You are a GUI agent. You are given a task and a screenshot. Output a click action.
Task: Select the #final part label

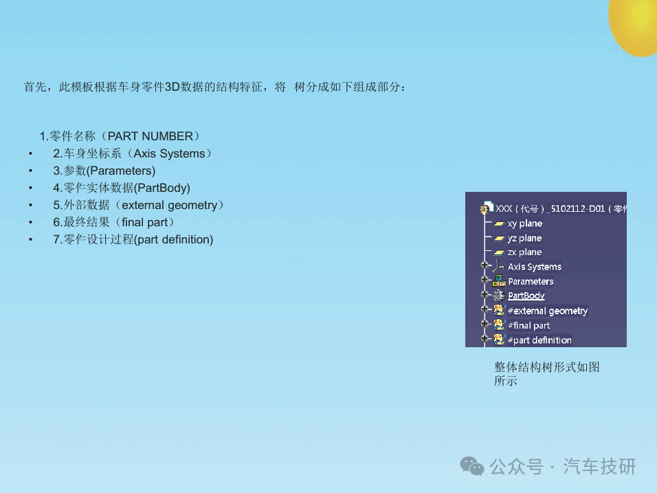pos(528,325)
